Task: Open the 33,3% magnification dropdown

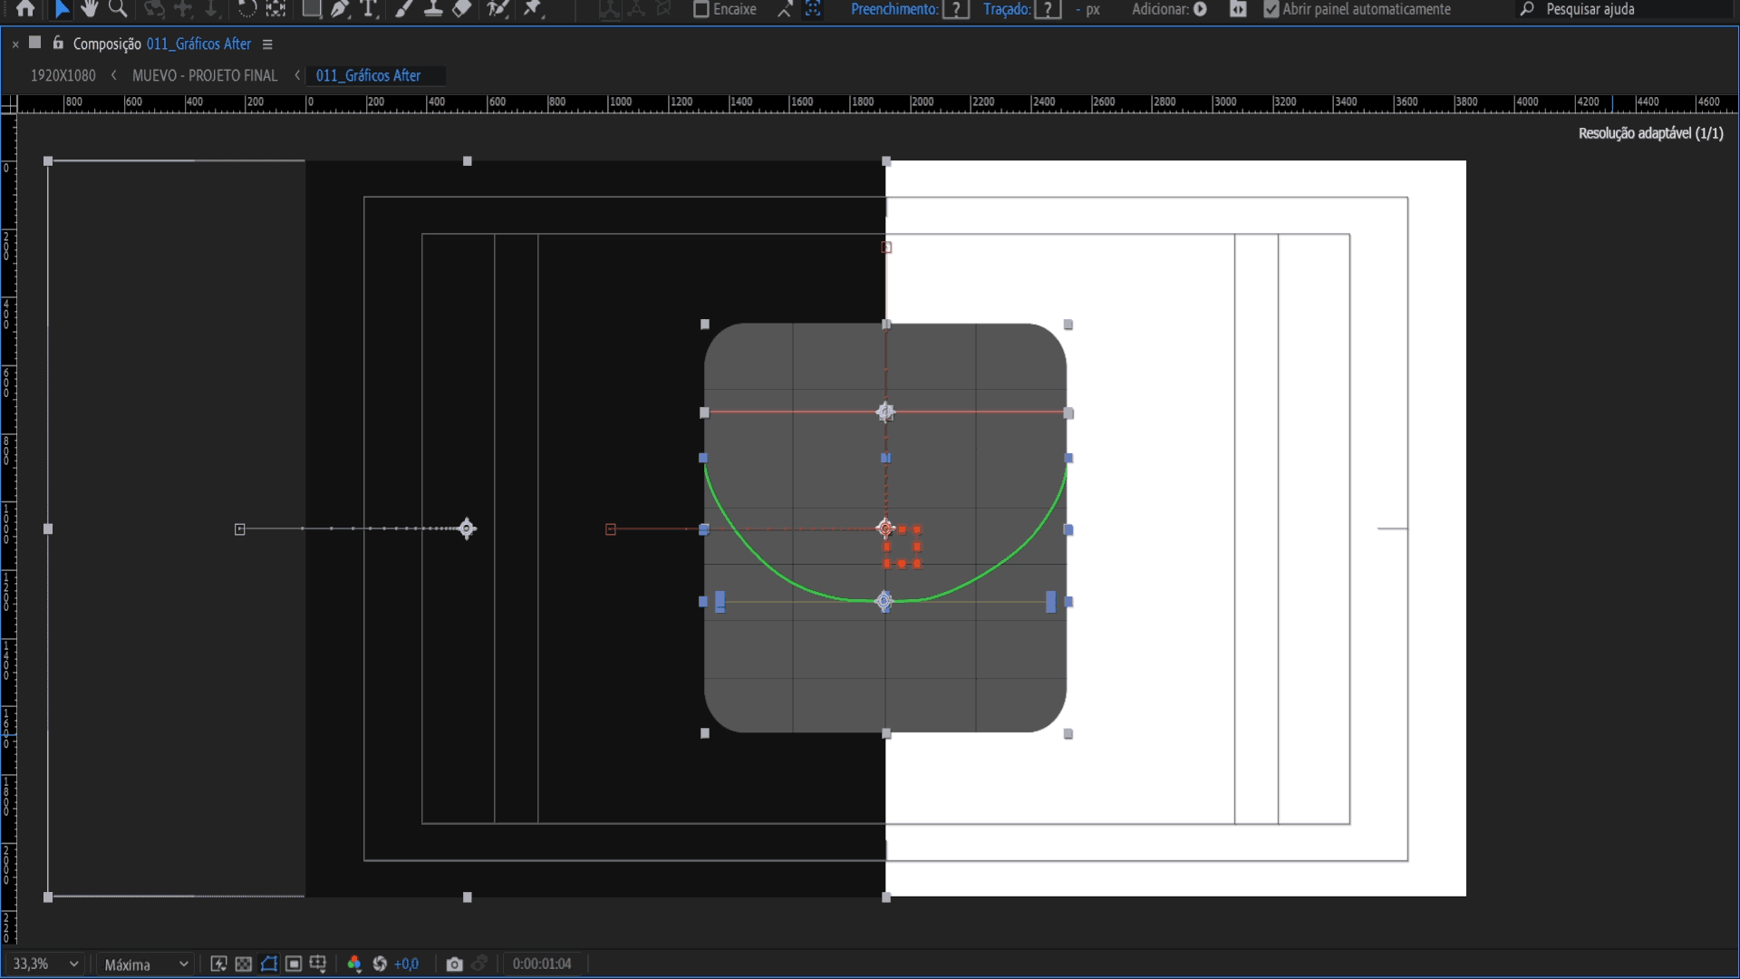Action: pyautogui.click(x=45, y=964)
